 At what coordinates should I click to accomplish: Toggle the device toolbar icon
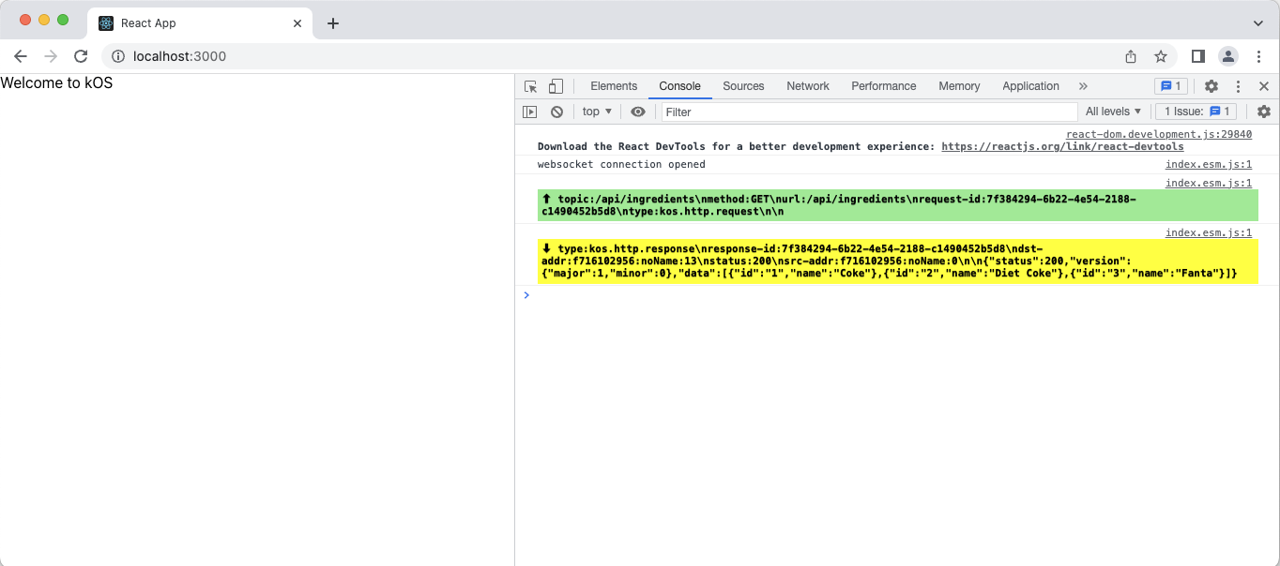point(556,86)
